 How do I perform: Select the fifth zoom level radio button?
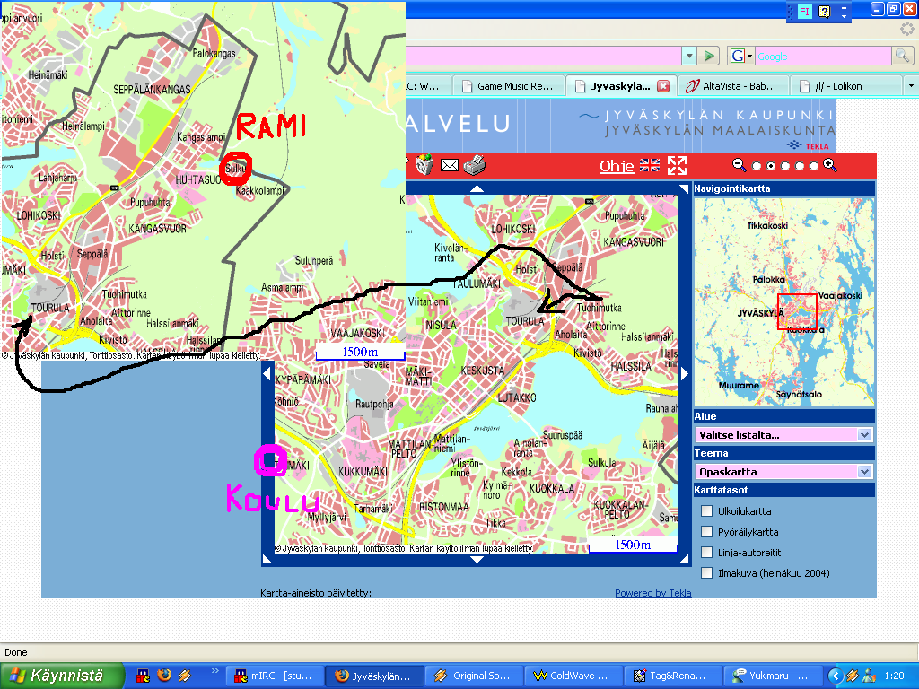click(813, 166)
